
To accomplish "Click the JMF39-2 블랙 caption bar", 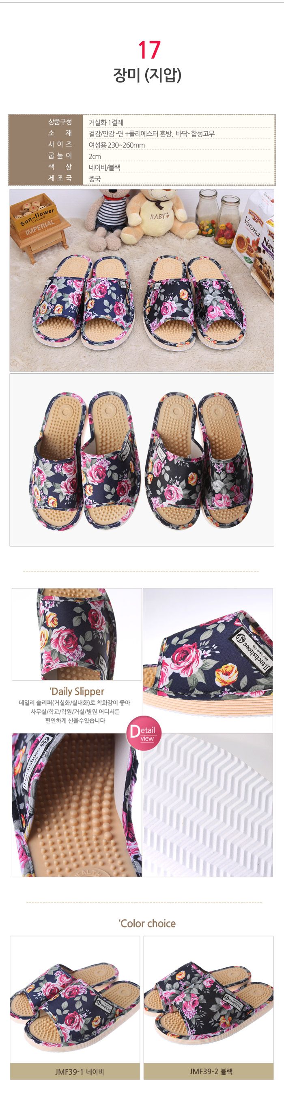I will point(209,1072).
